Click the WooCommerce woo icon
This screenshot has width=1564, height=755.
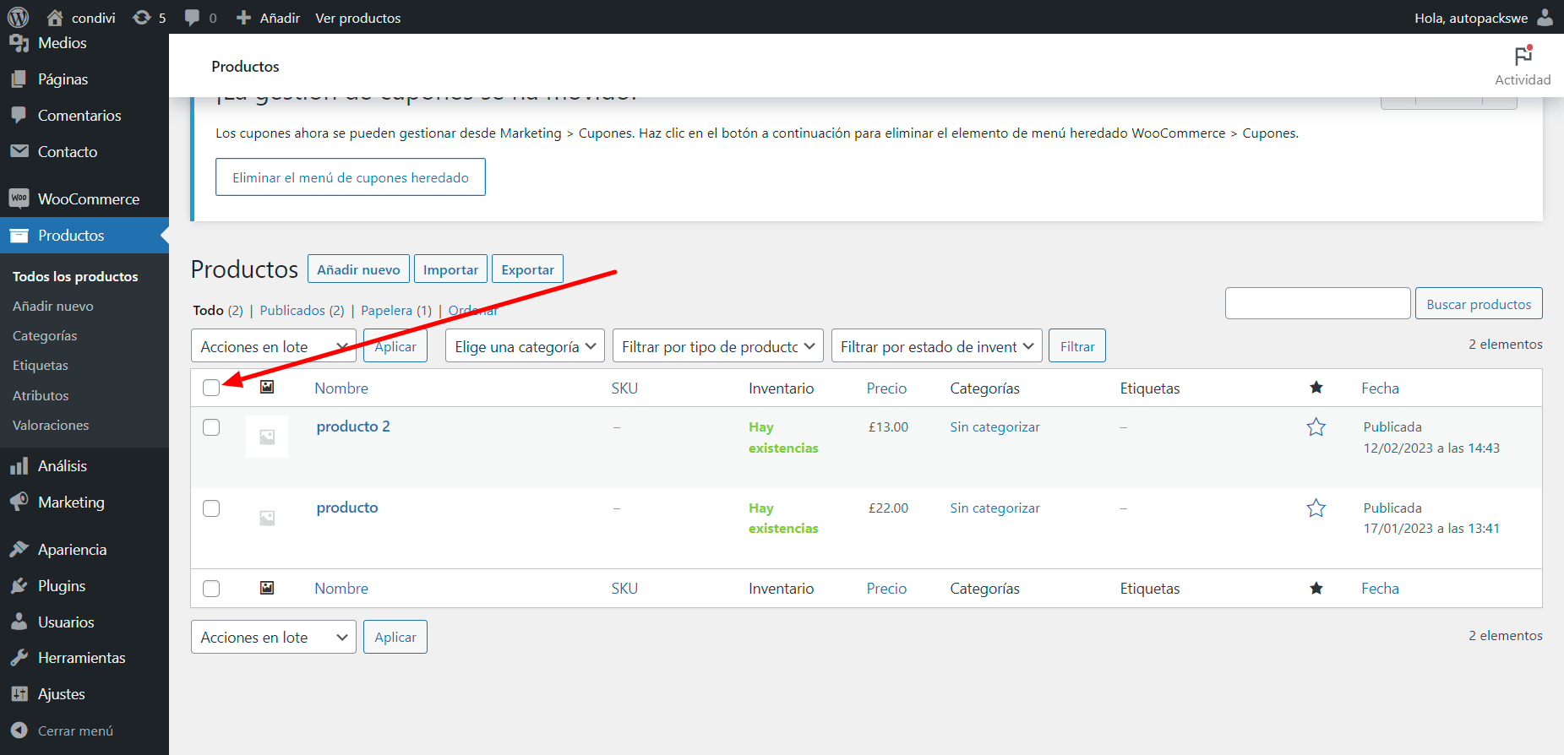(19, 198)
